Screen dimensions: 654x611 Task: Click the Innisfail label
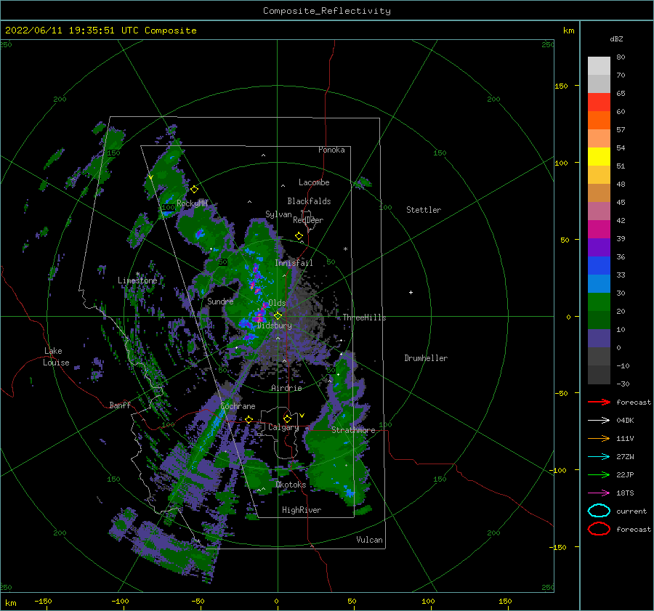294,263
